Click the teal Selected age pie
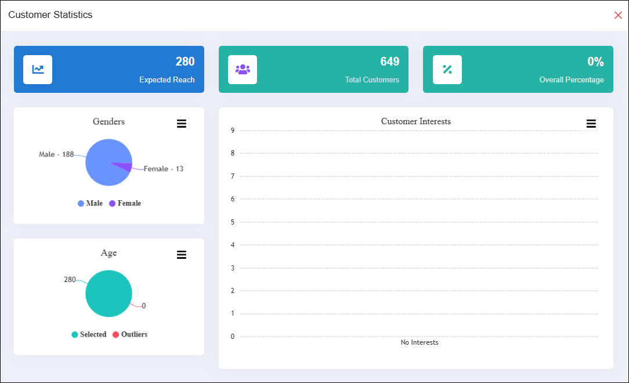 109,294
